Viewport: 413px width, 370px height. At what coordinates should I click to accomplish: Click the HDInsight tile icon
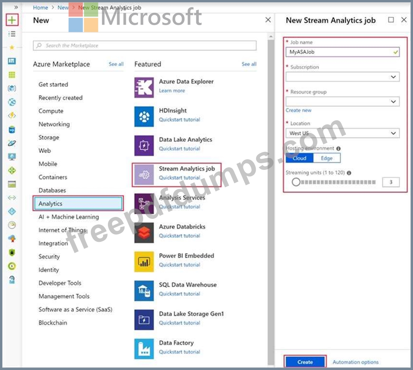coord(144,117)
